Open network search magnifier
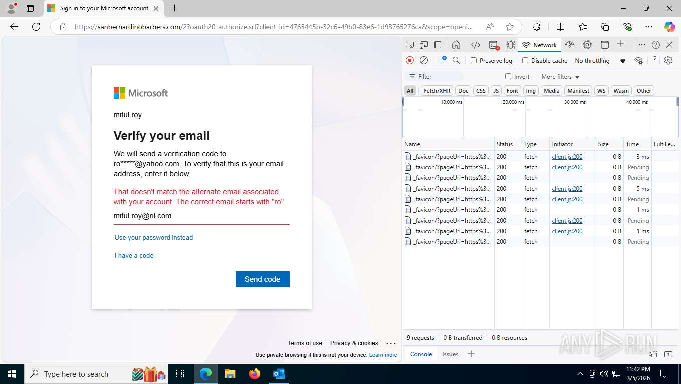Viewport: 681px width, 384px height. click(456, 60)
